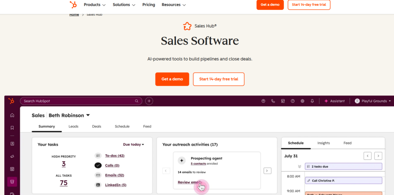
Task: Switch to the top Feed tab
Action: click(x=147, y=127)
